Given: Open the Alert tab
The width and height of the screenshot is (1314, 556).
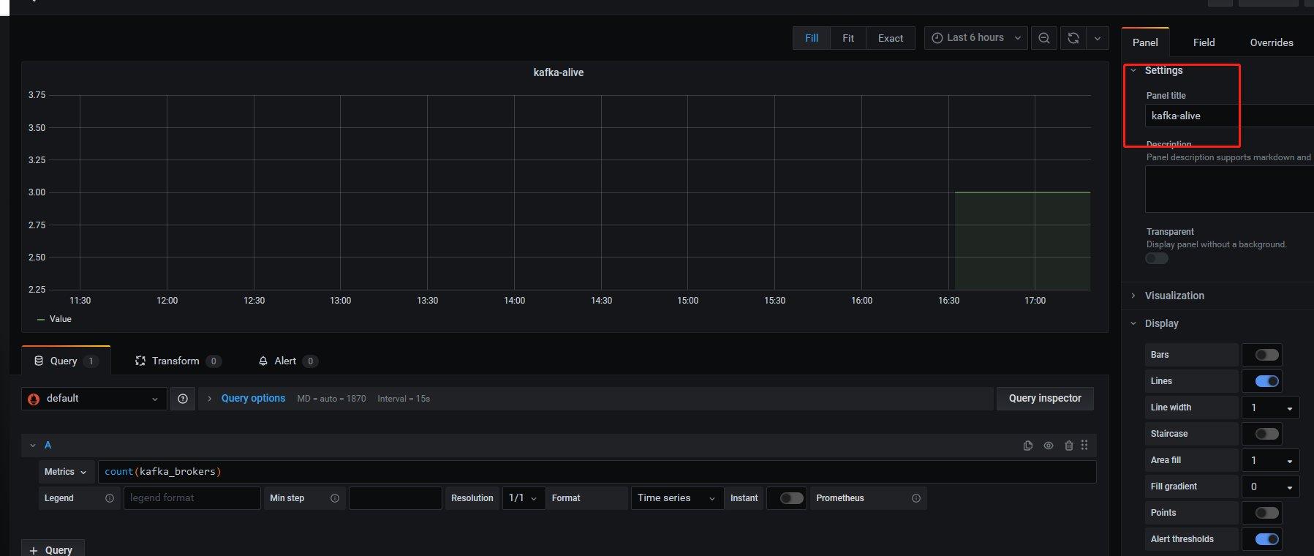Looking at the screenshot, I should click(x=288, y=361).
